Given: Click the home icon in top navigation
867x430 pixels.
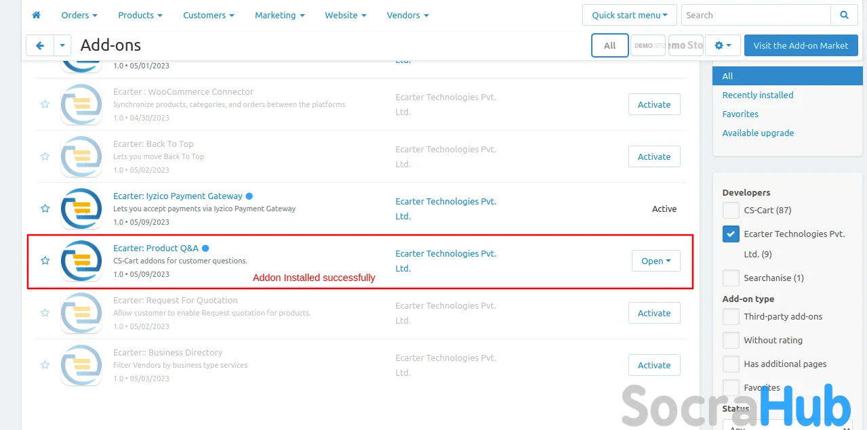Looking at the screenshot, I should [x=37, y=15].
